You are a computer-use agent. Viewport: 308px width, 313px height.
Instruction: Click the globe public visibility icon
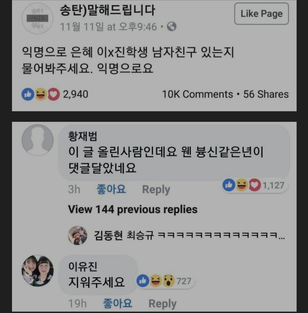coord(172,27)
